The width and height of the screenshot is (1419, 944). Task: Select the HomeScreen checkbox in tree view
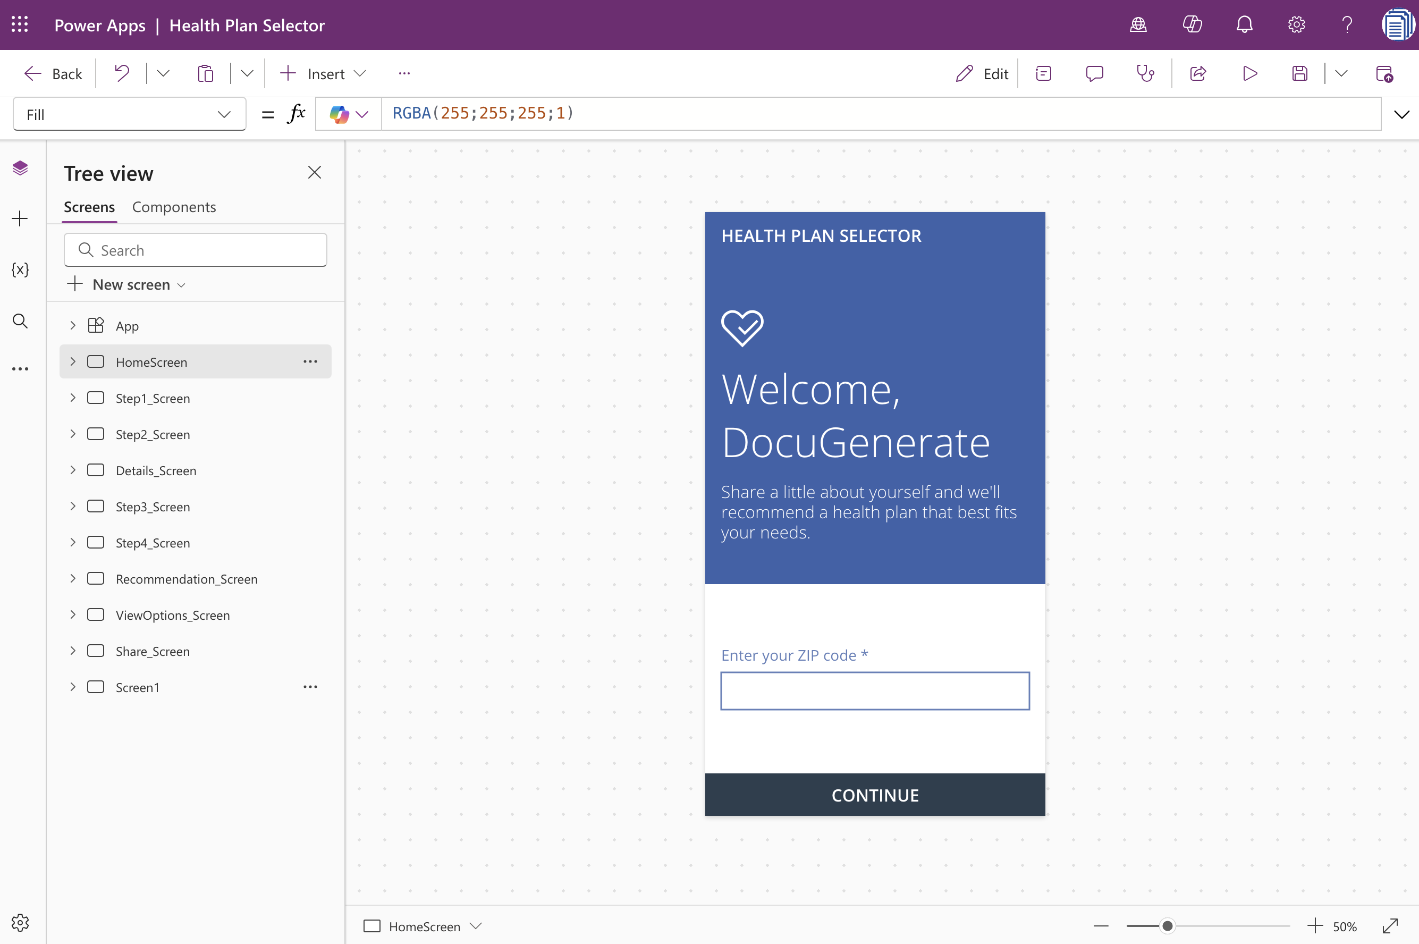96,362
